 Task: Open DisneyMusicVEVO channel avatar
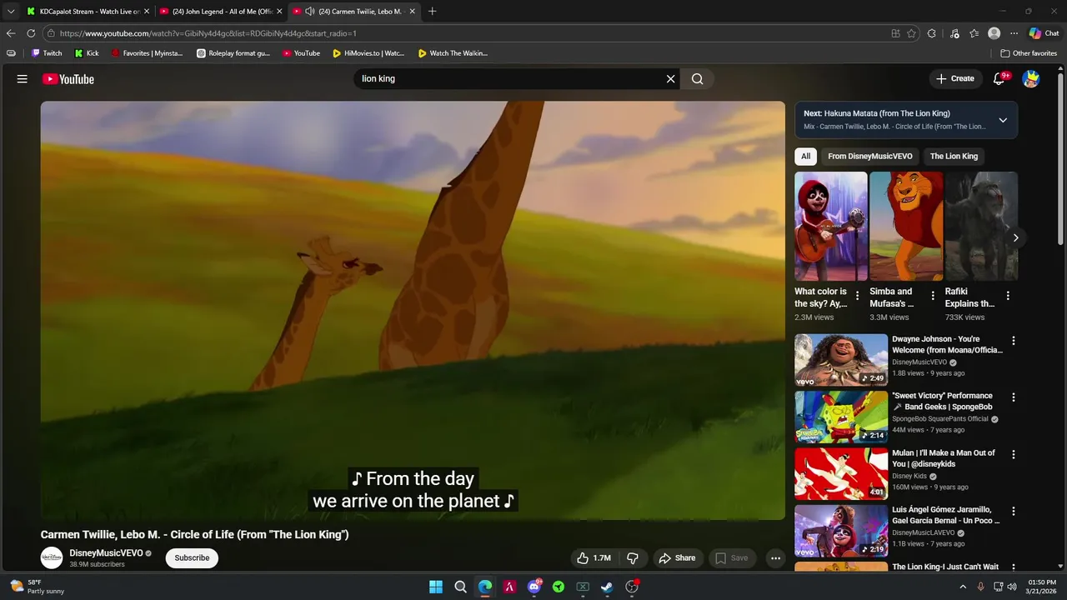tap(52, 557)
